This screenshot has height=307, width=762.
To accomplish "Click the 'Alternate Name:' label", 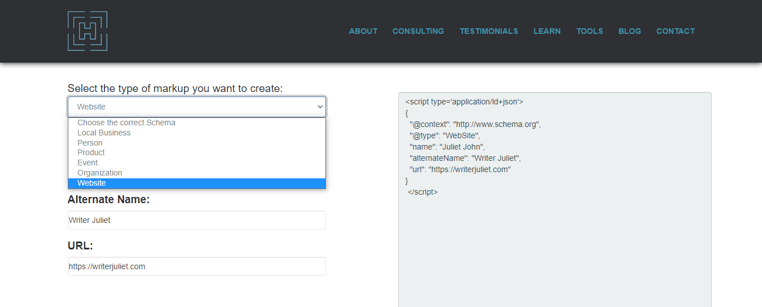I will point(108,200).
